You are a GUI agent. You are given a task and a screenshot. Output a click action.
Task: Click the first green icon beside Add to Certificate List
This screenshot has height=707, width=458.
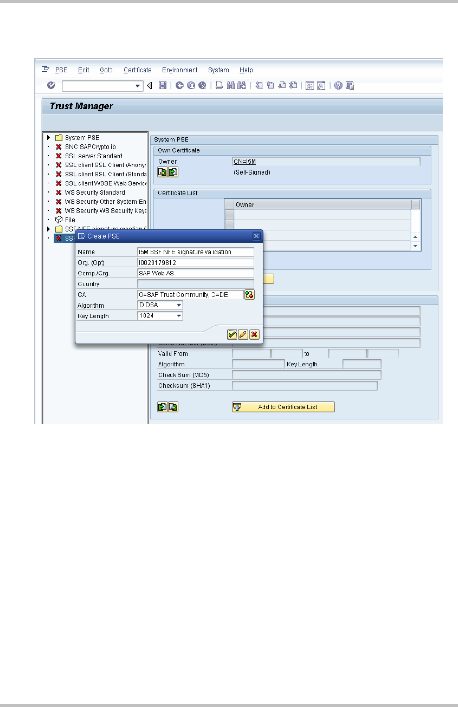[162, 407]
